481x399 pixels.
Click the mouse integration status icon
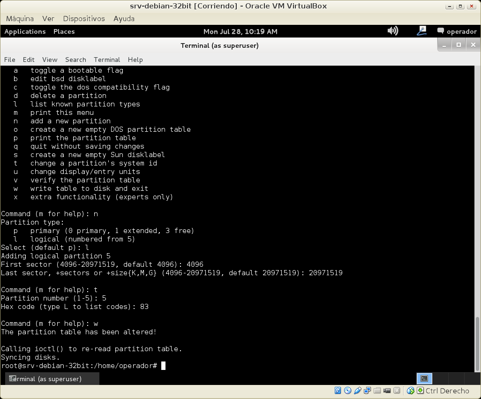411,391
